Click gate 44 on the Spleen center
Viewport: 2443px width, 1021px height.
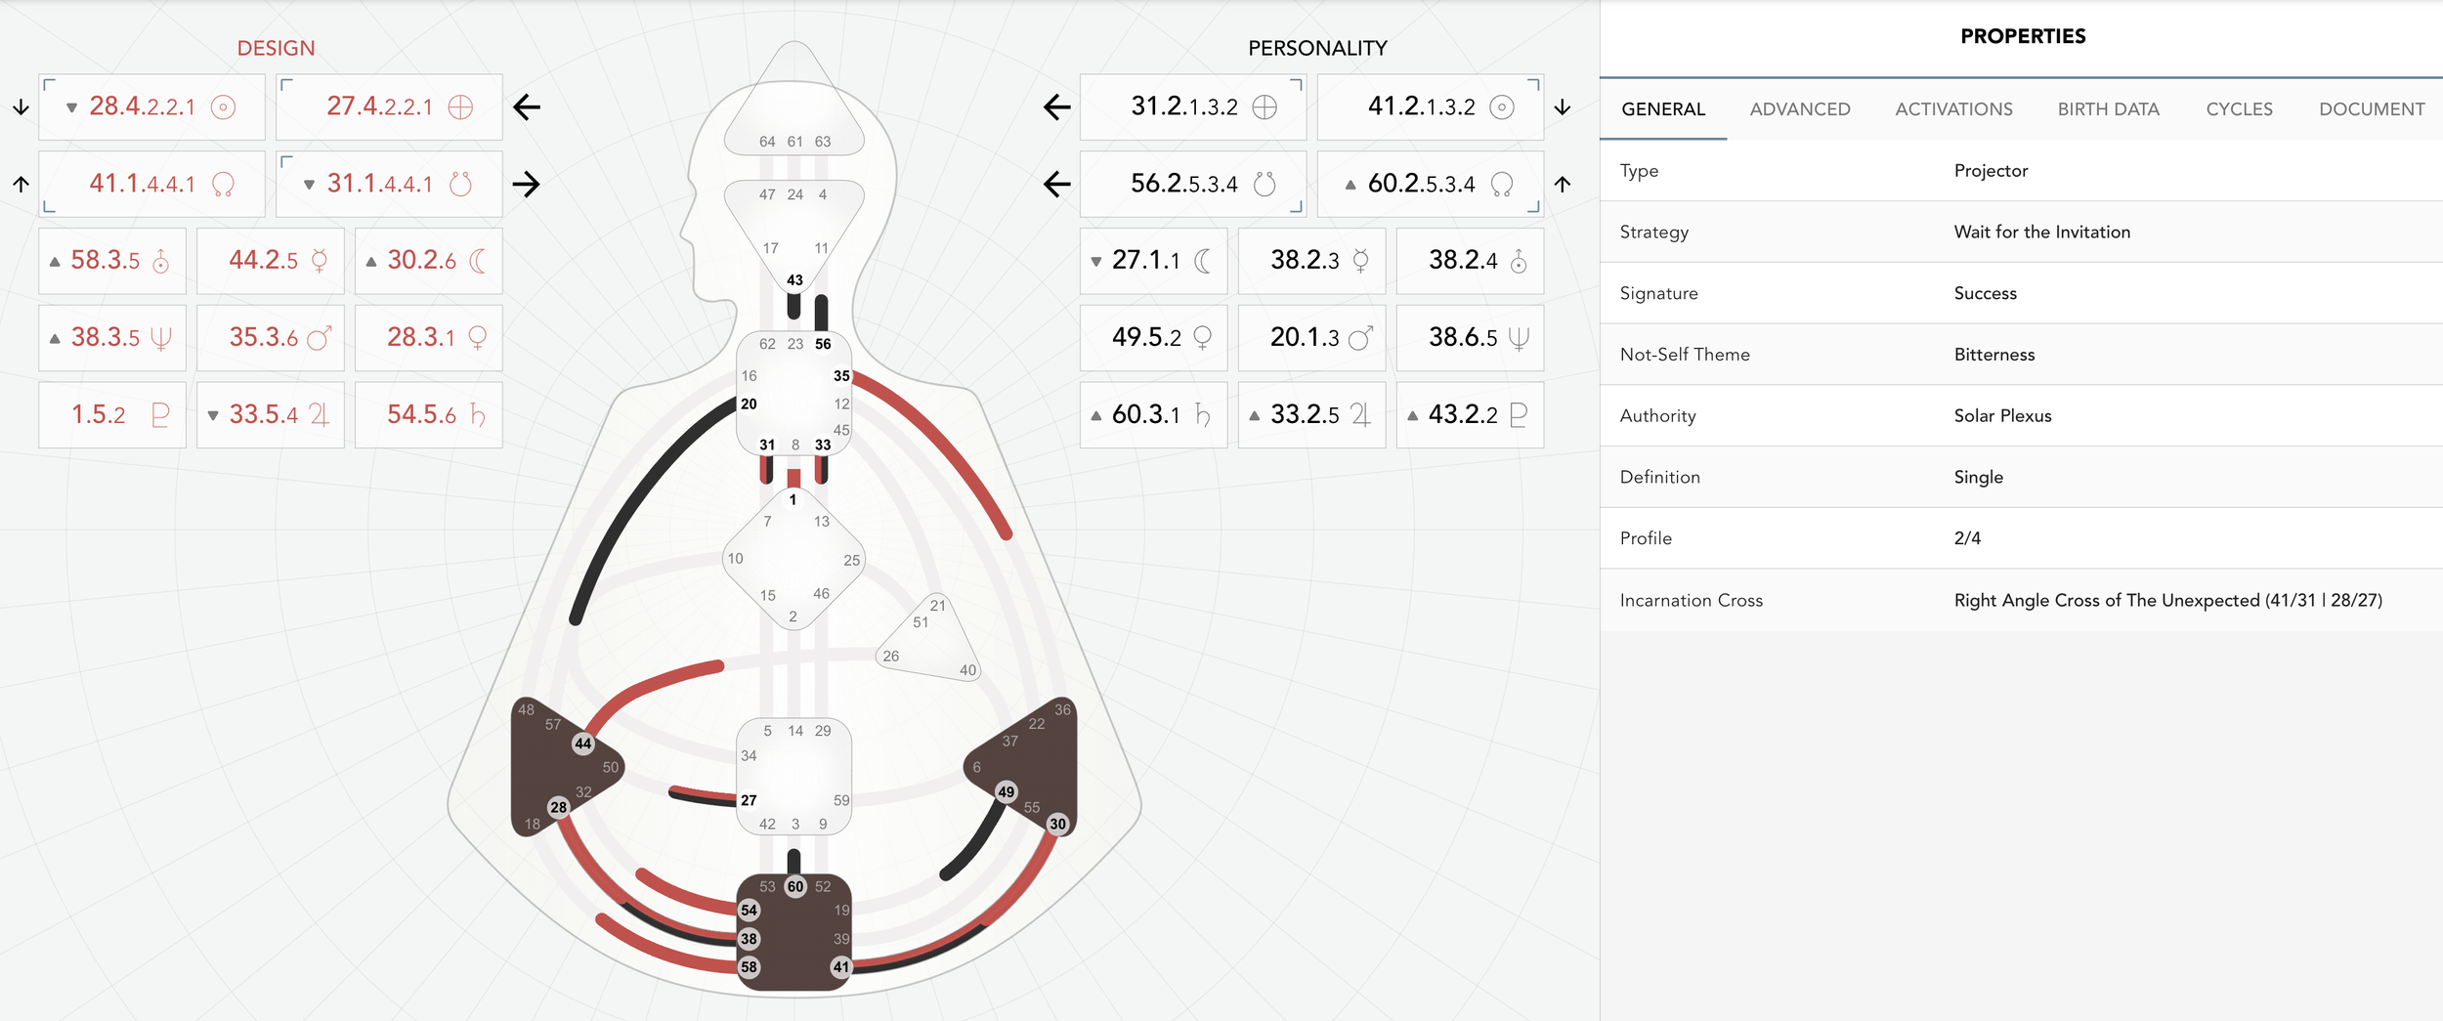[x=583, y=744]
